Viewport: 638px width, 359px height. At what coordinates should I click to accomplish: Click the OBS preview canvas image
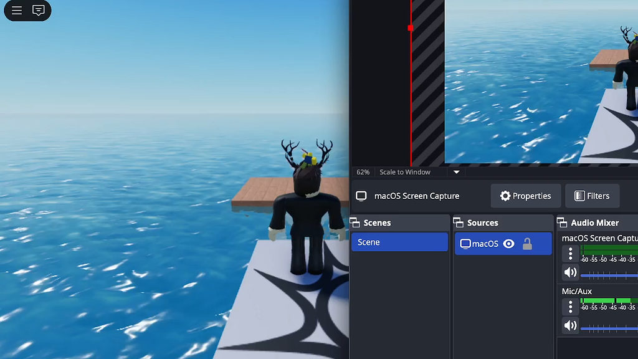(541, 82)
